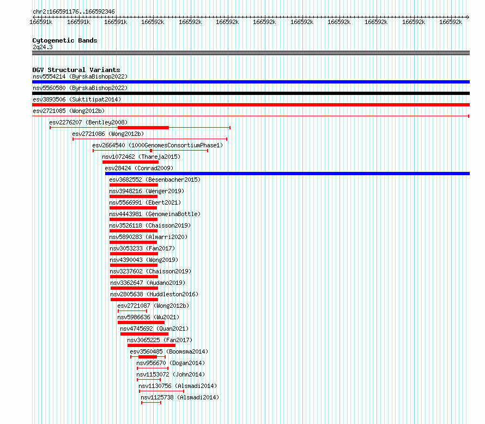This screenshot has width=485, height=424.
Task: Select the gray 2q24.3 cytogenetic band bar
Action: pos(251,53)
